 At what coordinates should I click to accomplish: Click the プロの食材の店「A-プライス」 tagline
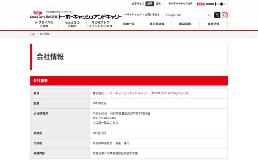59,12
